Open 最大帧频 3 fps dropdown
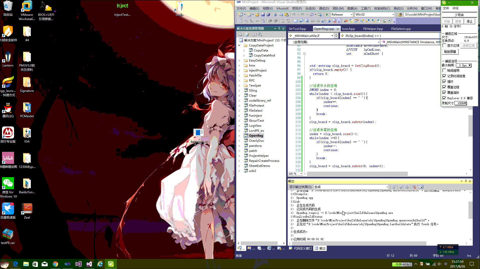The width and height of the screenshot is (480, 269). tap(463, 65)
